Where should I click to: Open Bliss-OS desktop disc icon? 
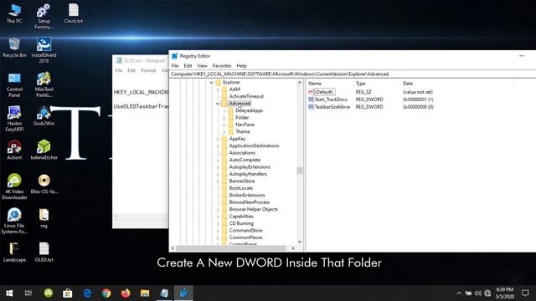(44, 184)
